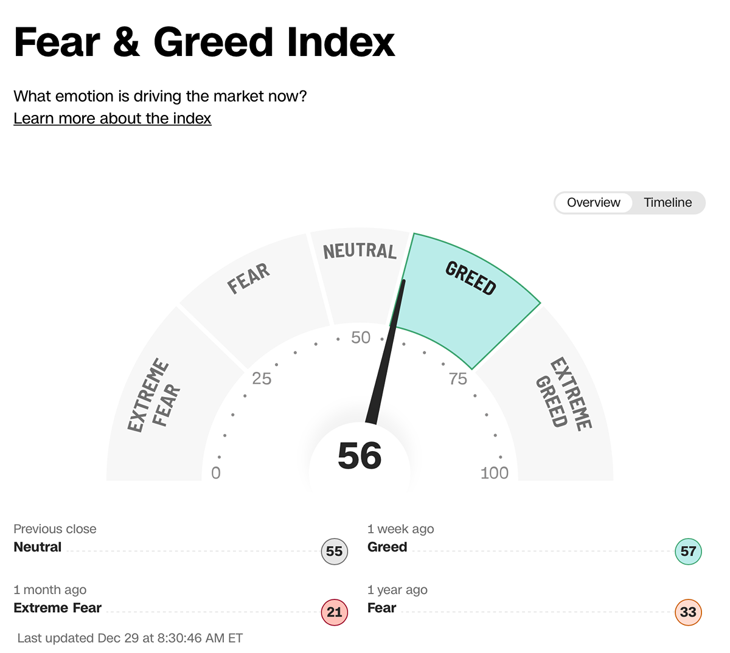Open Learn more about the index

113,118
